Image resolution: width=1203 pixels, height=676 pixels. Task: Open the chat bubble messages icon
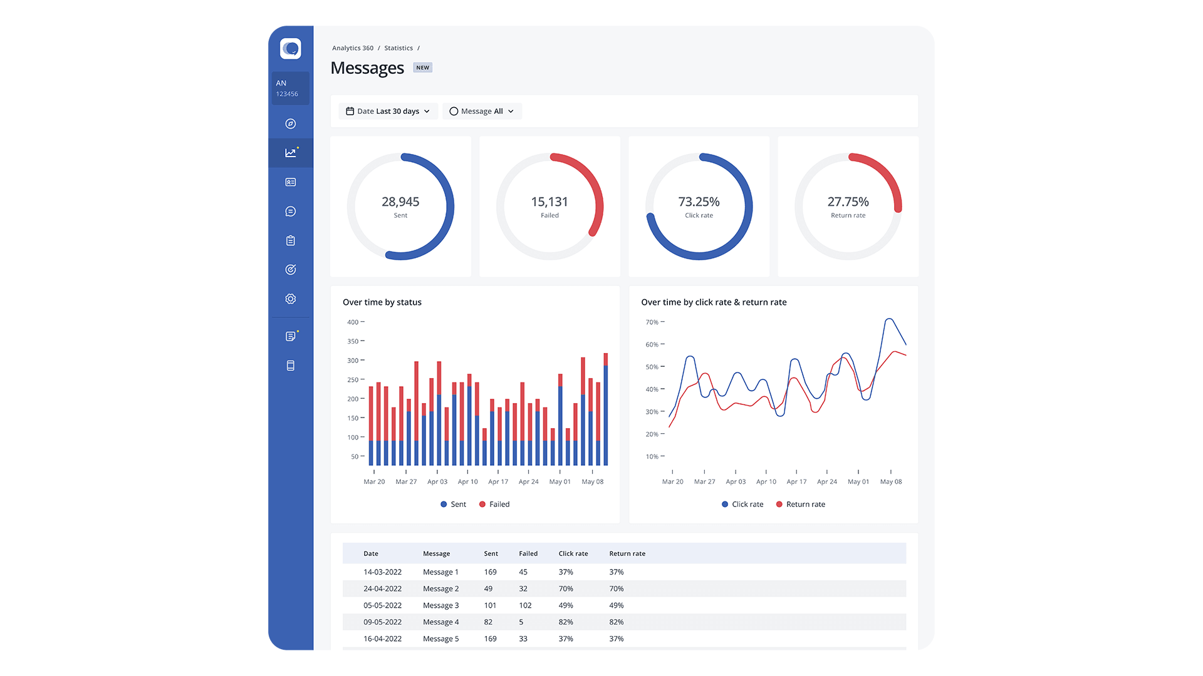tap(291, 212)
